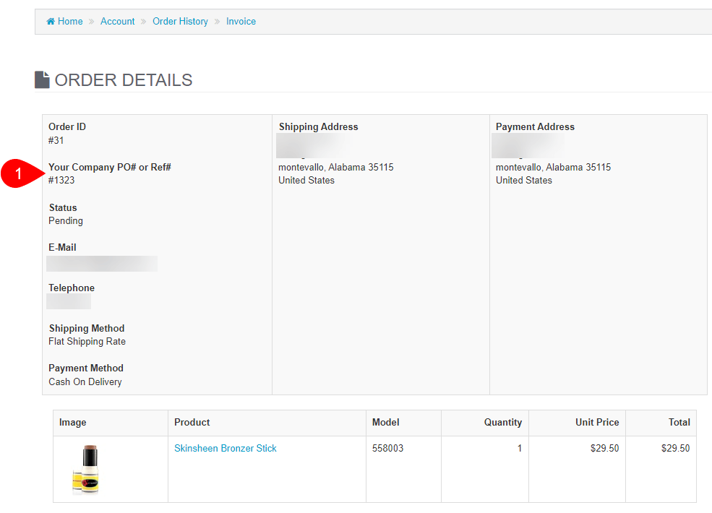
Task: Click the chevron separator after Home
Action: [x=92, y=22]
